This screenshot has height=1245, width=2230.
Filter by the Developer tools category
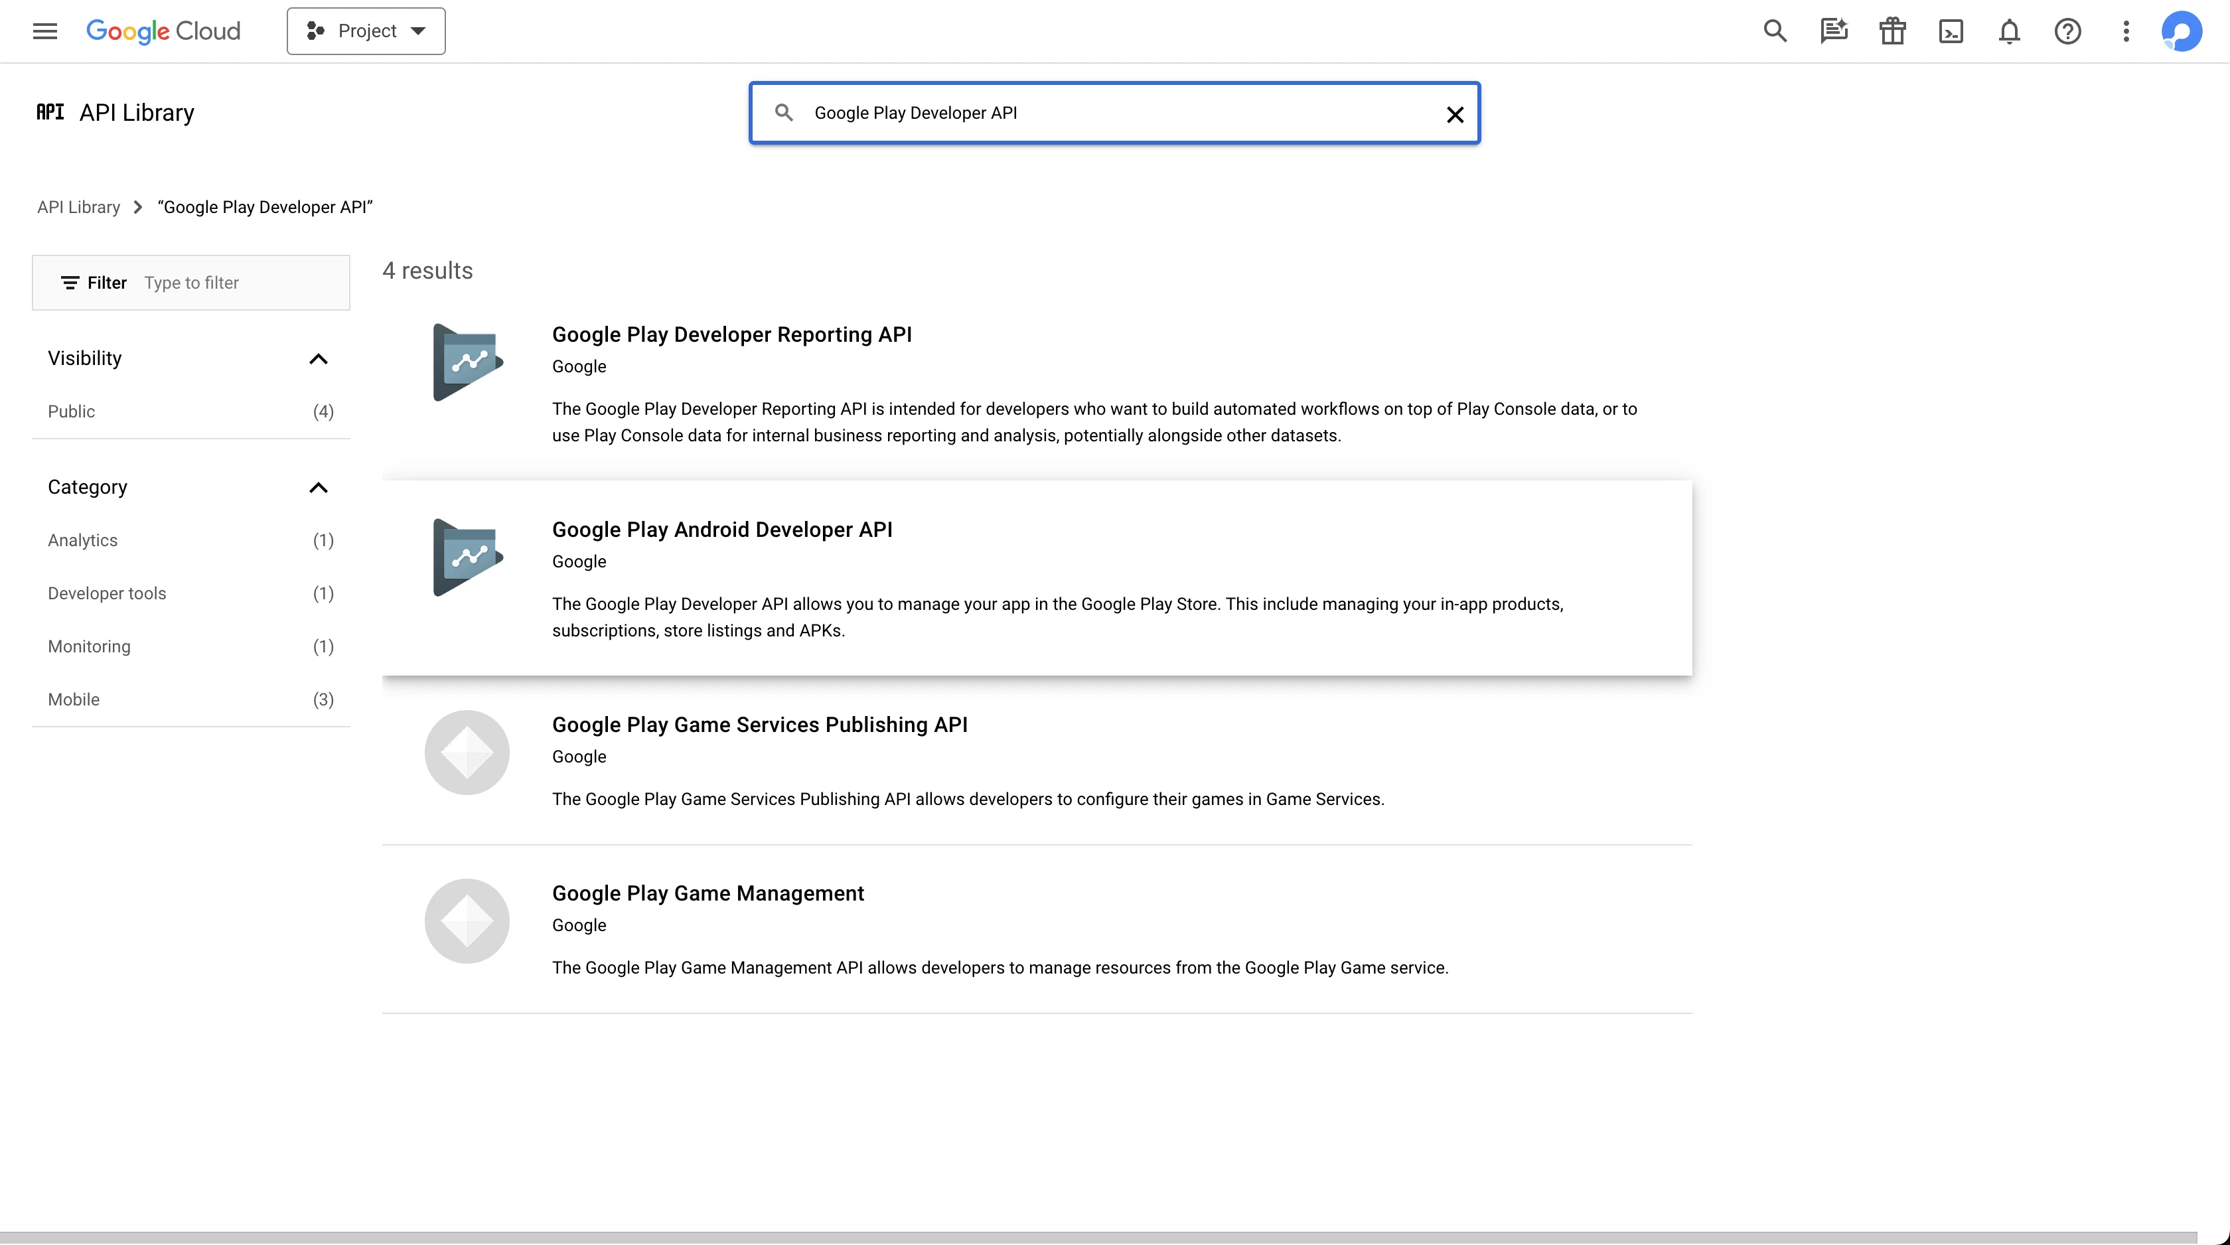tap(108, 593)
